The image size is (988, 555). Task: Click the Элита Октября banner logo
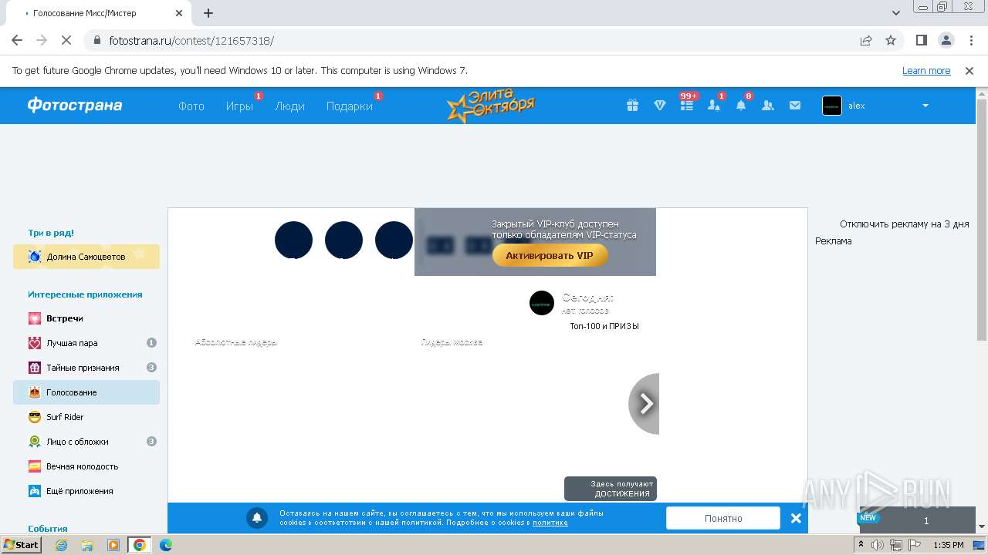click(491, 106)
